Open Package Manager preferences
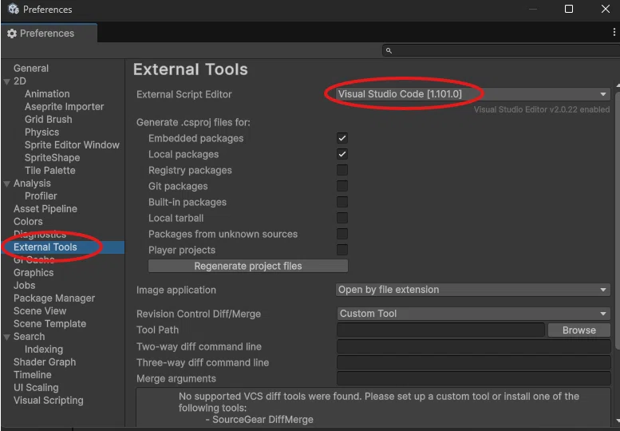This screenshot has height=431, width=620. [54, 299]
